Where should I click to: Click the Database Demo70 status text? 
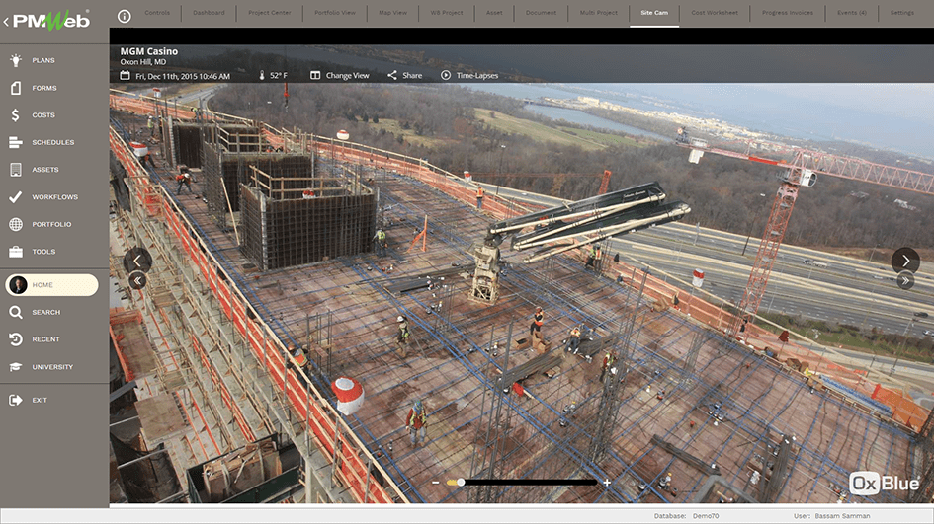click(686, 516)
